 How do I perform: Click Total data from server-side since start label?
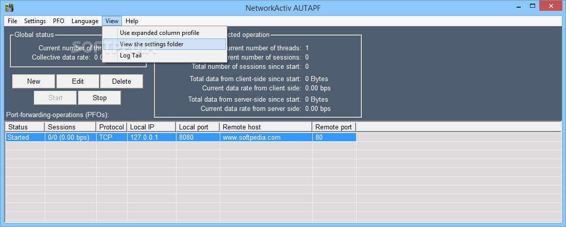[245, 100]
